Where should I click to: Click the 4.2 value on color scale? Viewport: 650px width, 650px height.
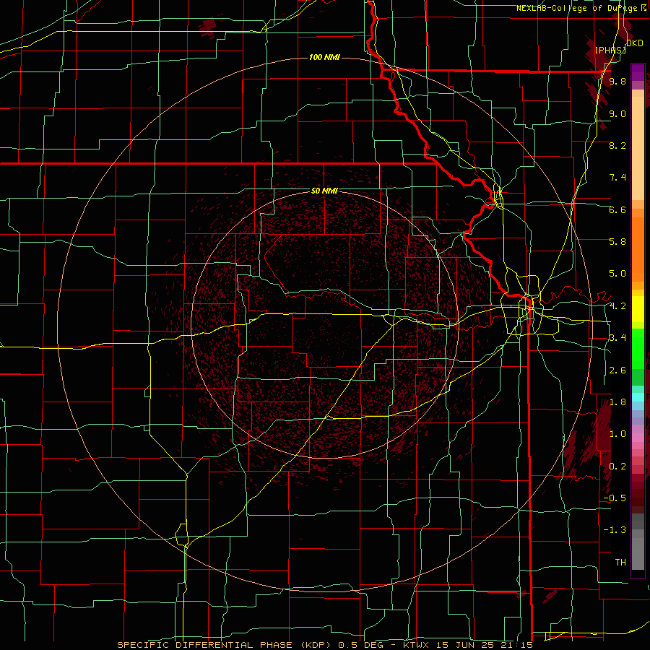pos(617,306)
